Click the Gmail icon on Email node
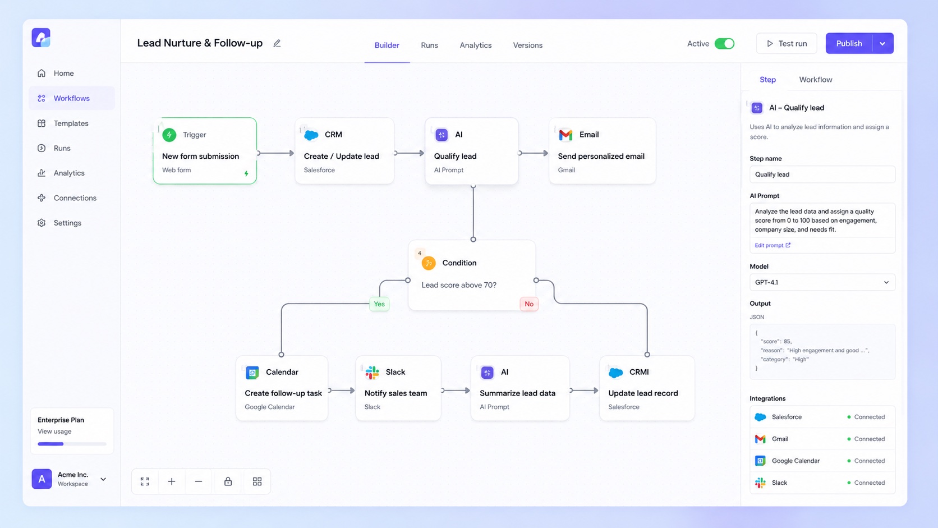 (565, 135)
